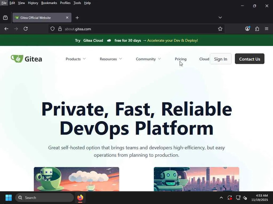The width and height of the screenshot is (273, 204).
Task: Click the Gitea Cloud banner text
Action: 93,40
